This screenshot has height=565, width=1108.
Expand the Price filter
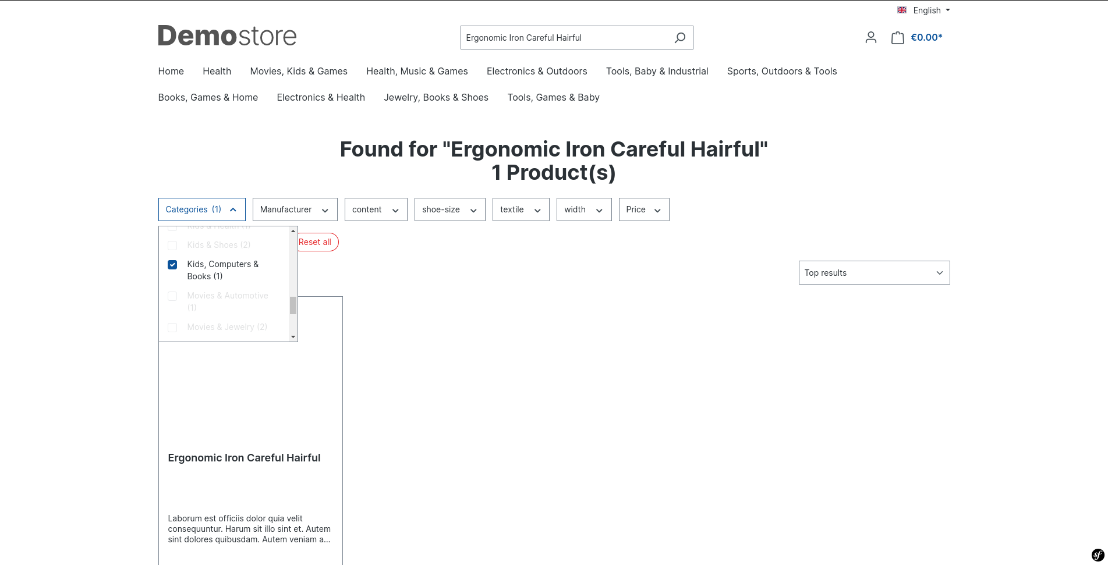644,209
